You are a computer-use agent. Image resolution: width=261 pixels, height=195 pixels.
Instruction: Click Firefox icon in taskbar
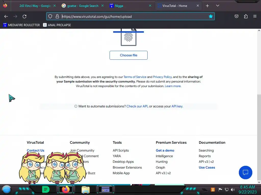(x=66, y=189)
